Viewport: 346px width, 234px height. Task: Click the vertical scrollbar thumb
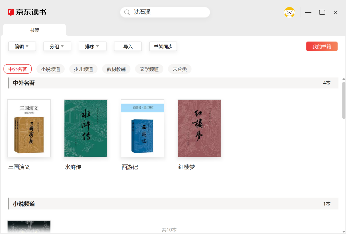click(x=344, y=100)
